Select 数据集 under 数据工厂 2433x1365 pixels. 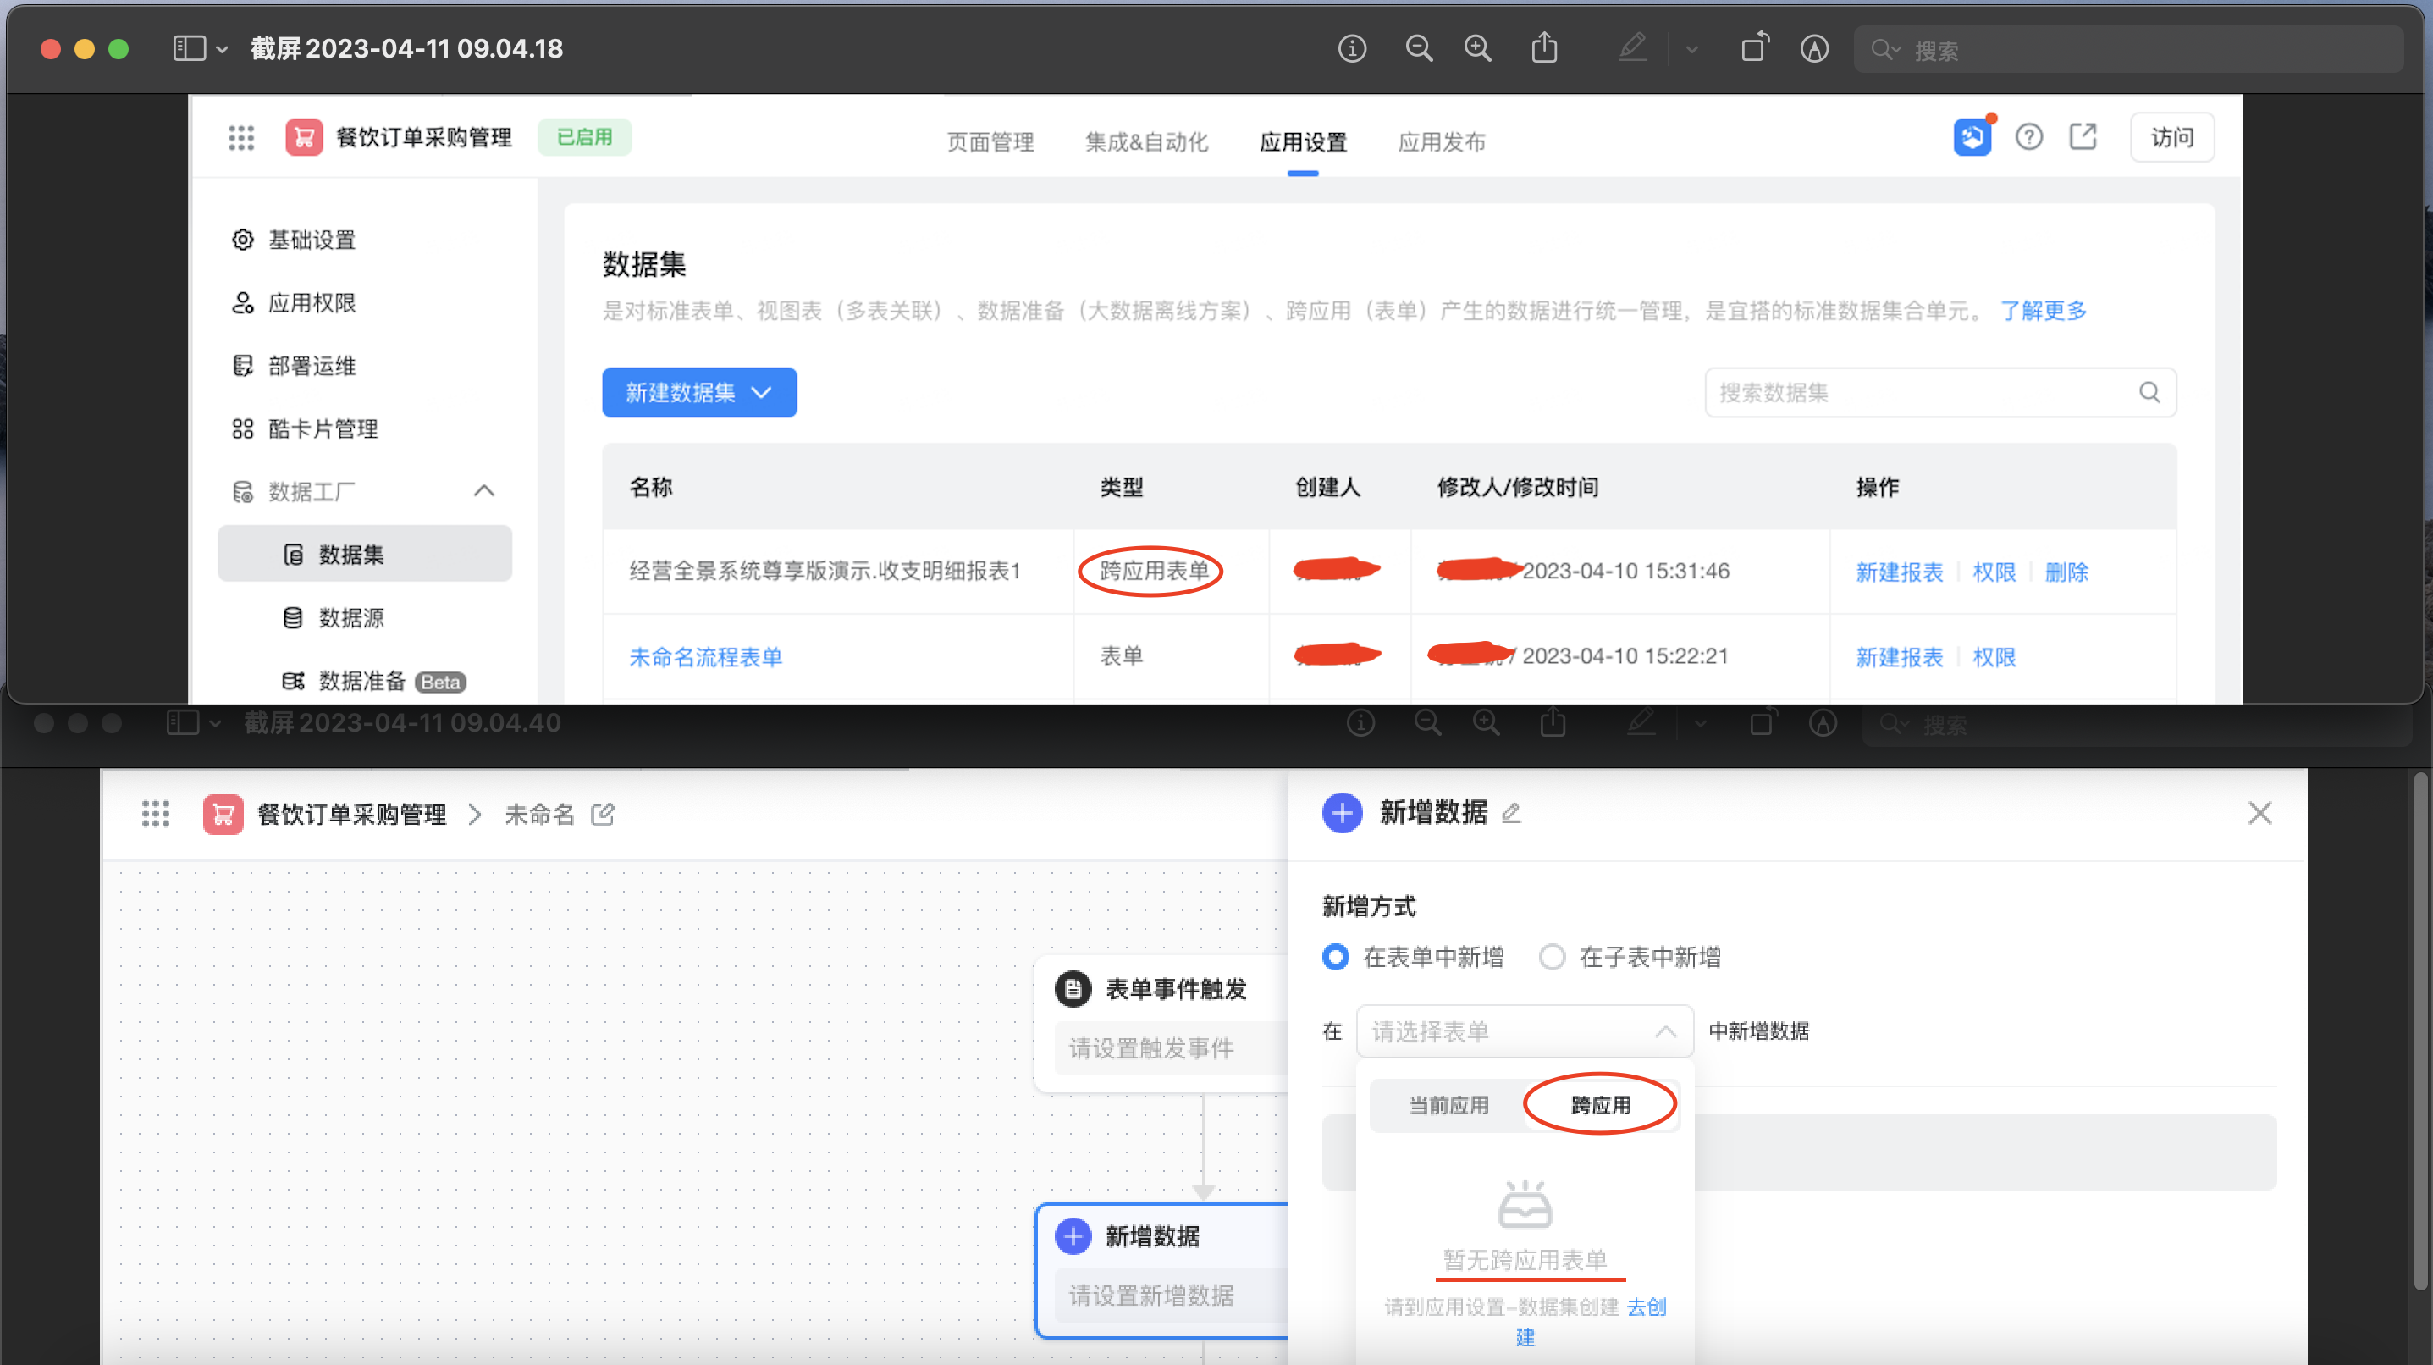365,554
